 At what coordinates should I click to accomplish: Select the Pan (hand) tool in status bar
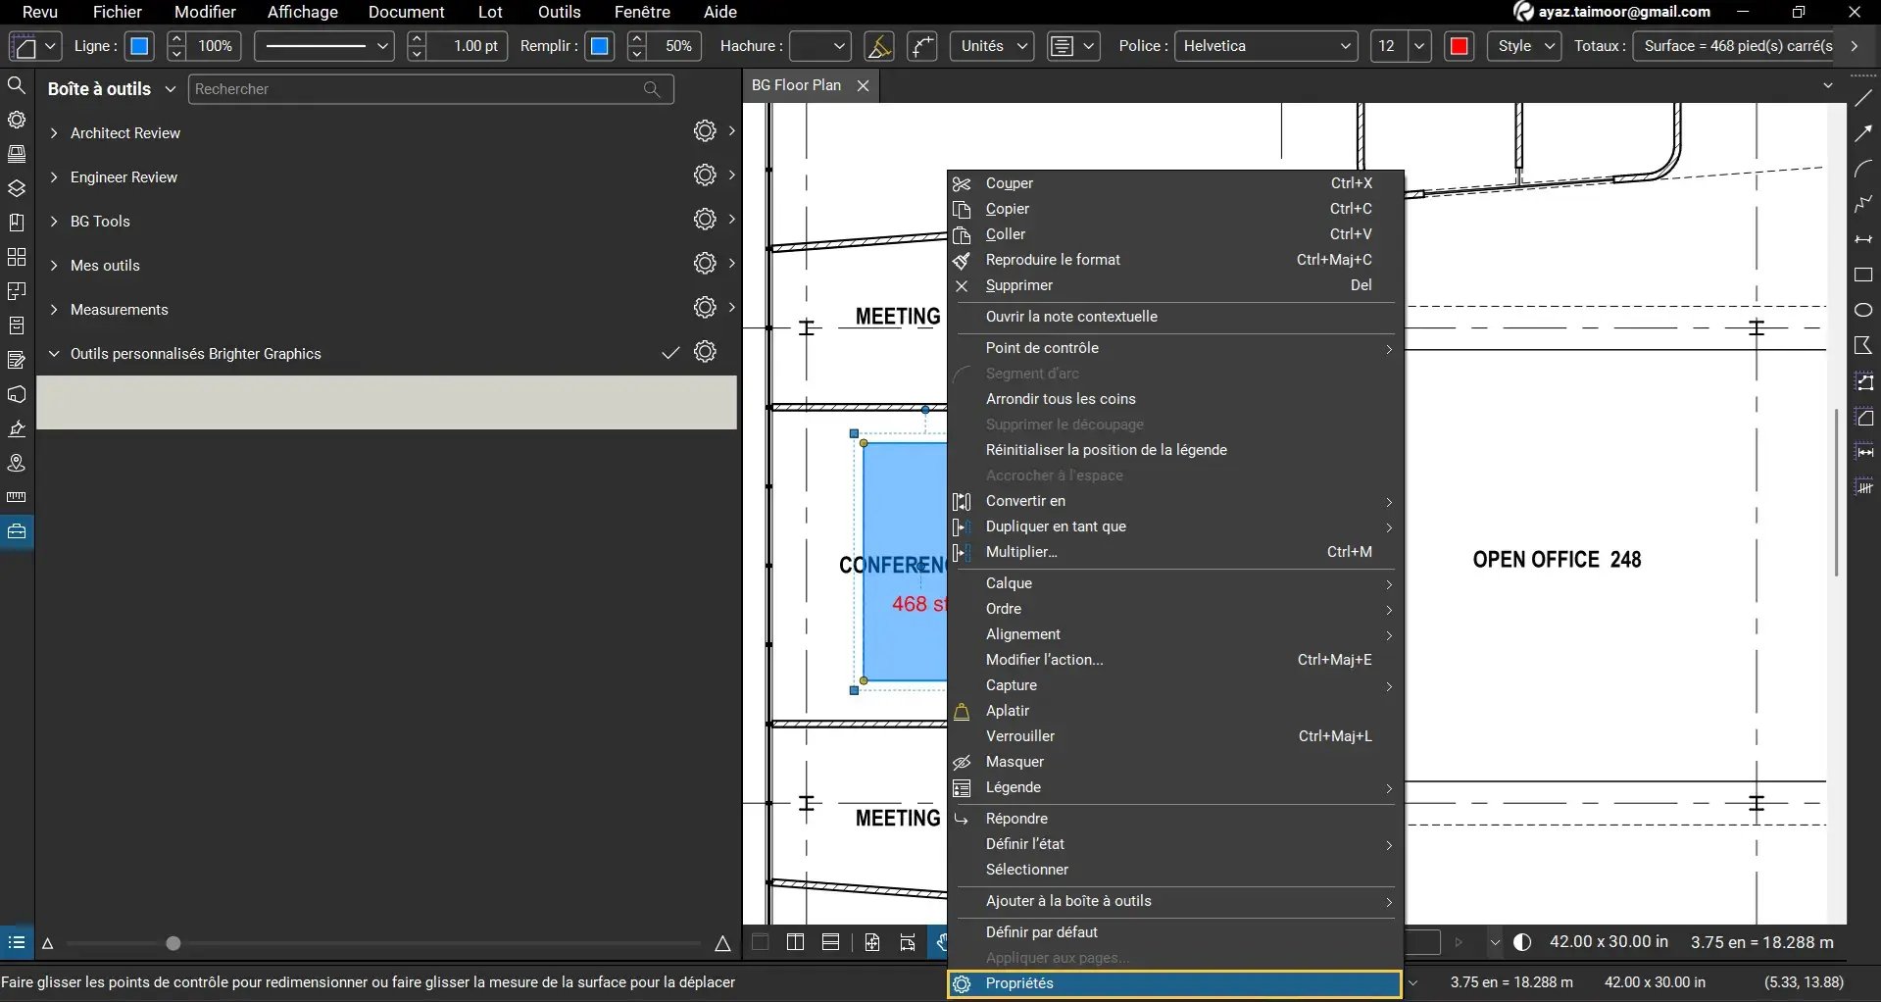942,942
